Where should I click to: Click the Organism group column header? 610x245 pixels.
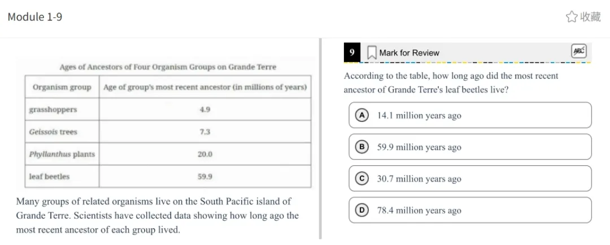tap(62, 88)
